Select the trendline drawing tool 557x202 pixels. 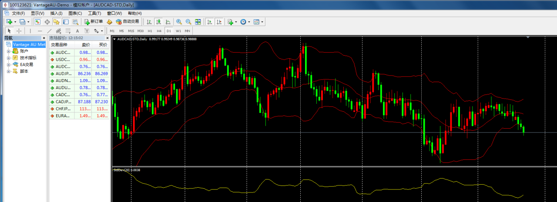pos(49,31)
